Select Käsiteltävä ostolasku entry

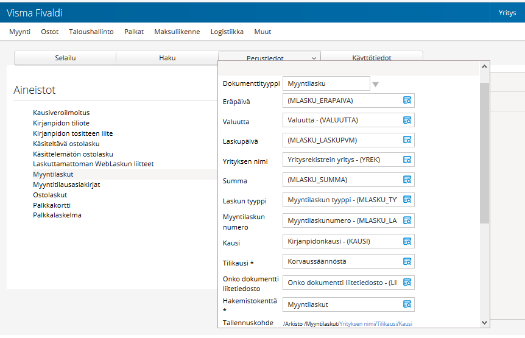pyautogui.click(x=66, y=144)
